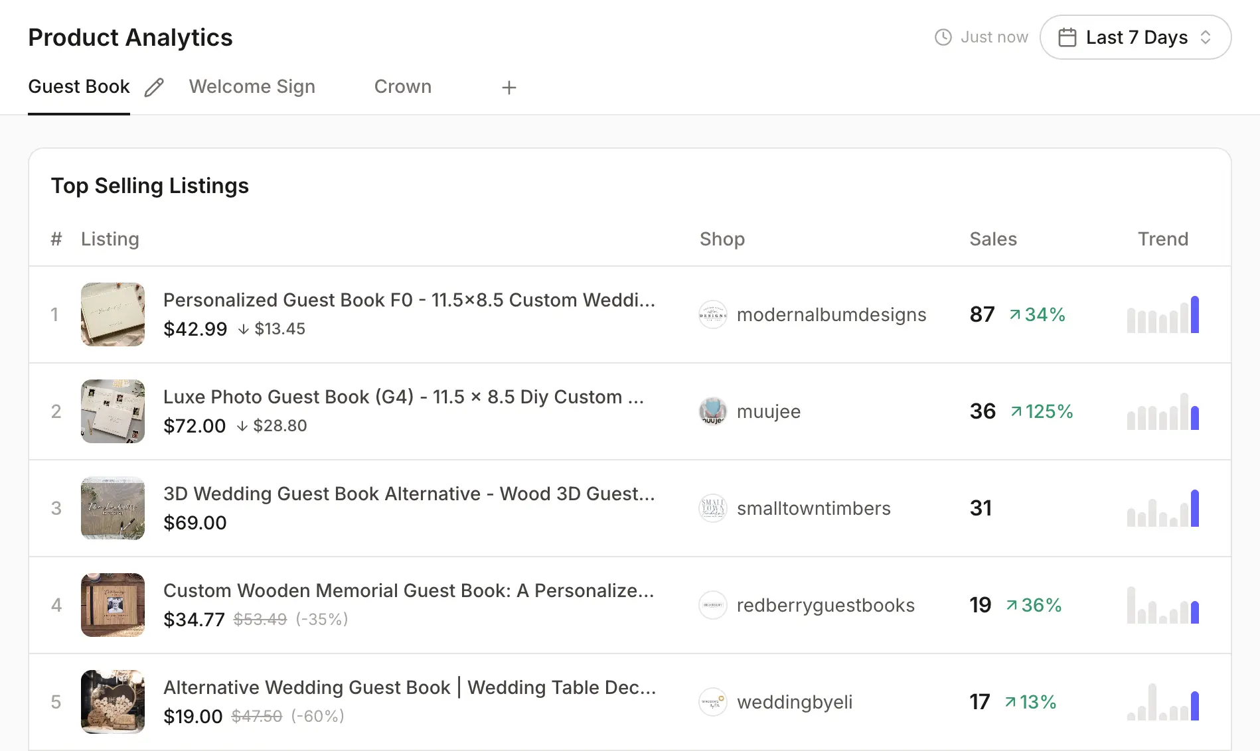This screenshot has width=1260, height=751.
Task: Click the pencil icon to rename Guest Book
Action: pyautogui.click(x=155, y=87)
